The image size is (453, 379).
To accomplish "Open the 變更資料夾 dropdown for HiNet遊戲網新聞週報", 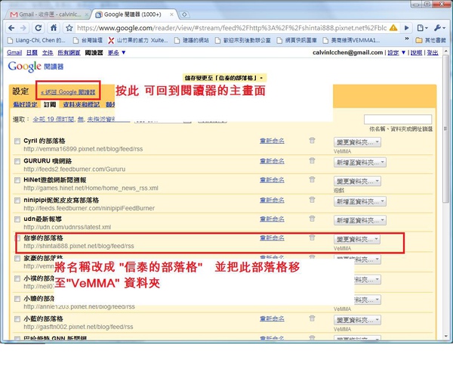I will 357,182.
